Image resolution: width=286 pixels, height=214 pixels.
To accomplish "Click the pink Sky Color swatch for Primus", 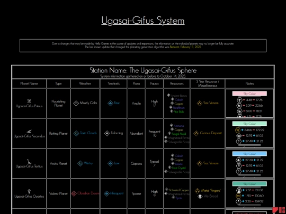I will tap(249, 94).
